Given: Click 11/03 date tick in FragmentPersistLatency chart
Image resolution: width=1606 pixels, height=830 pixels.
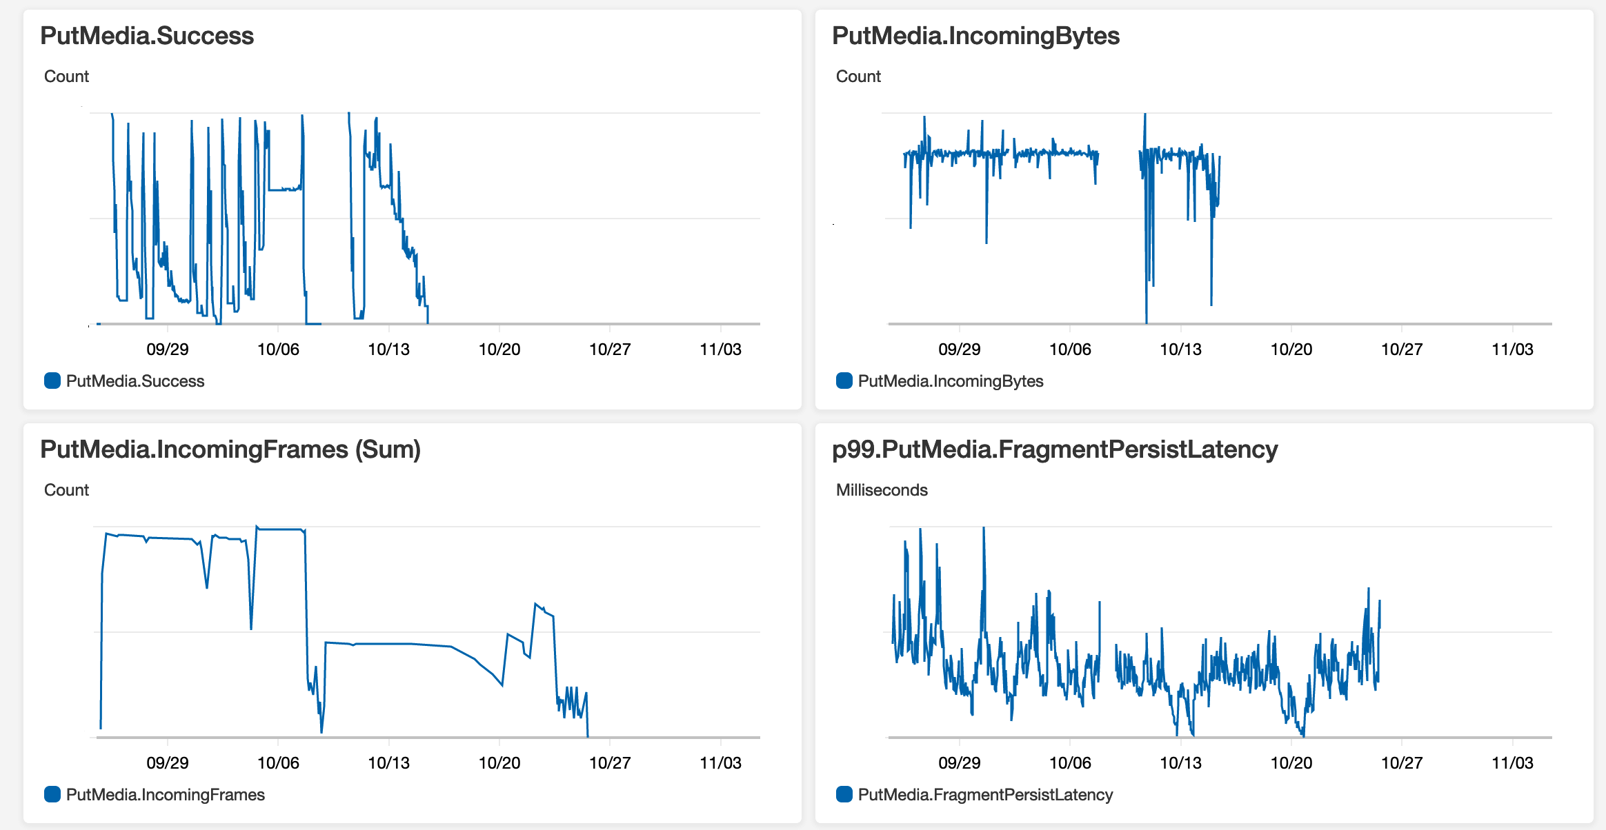Looking at the screenshot, I should pos(1512,763).
